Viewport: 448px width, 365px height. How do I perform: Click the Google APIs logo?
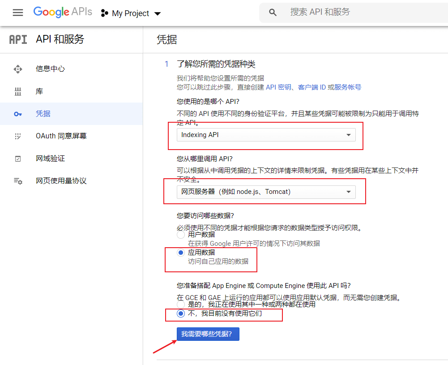click(x=62, y=12)
